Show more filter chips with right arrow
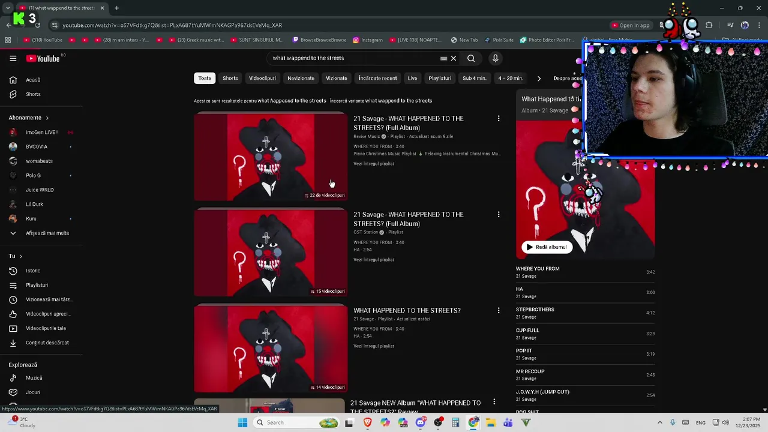 (x=539, y=78)
